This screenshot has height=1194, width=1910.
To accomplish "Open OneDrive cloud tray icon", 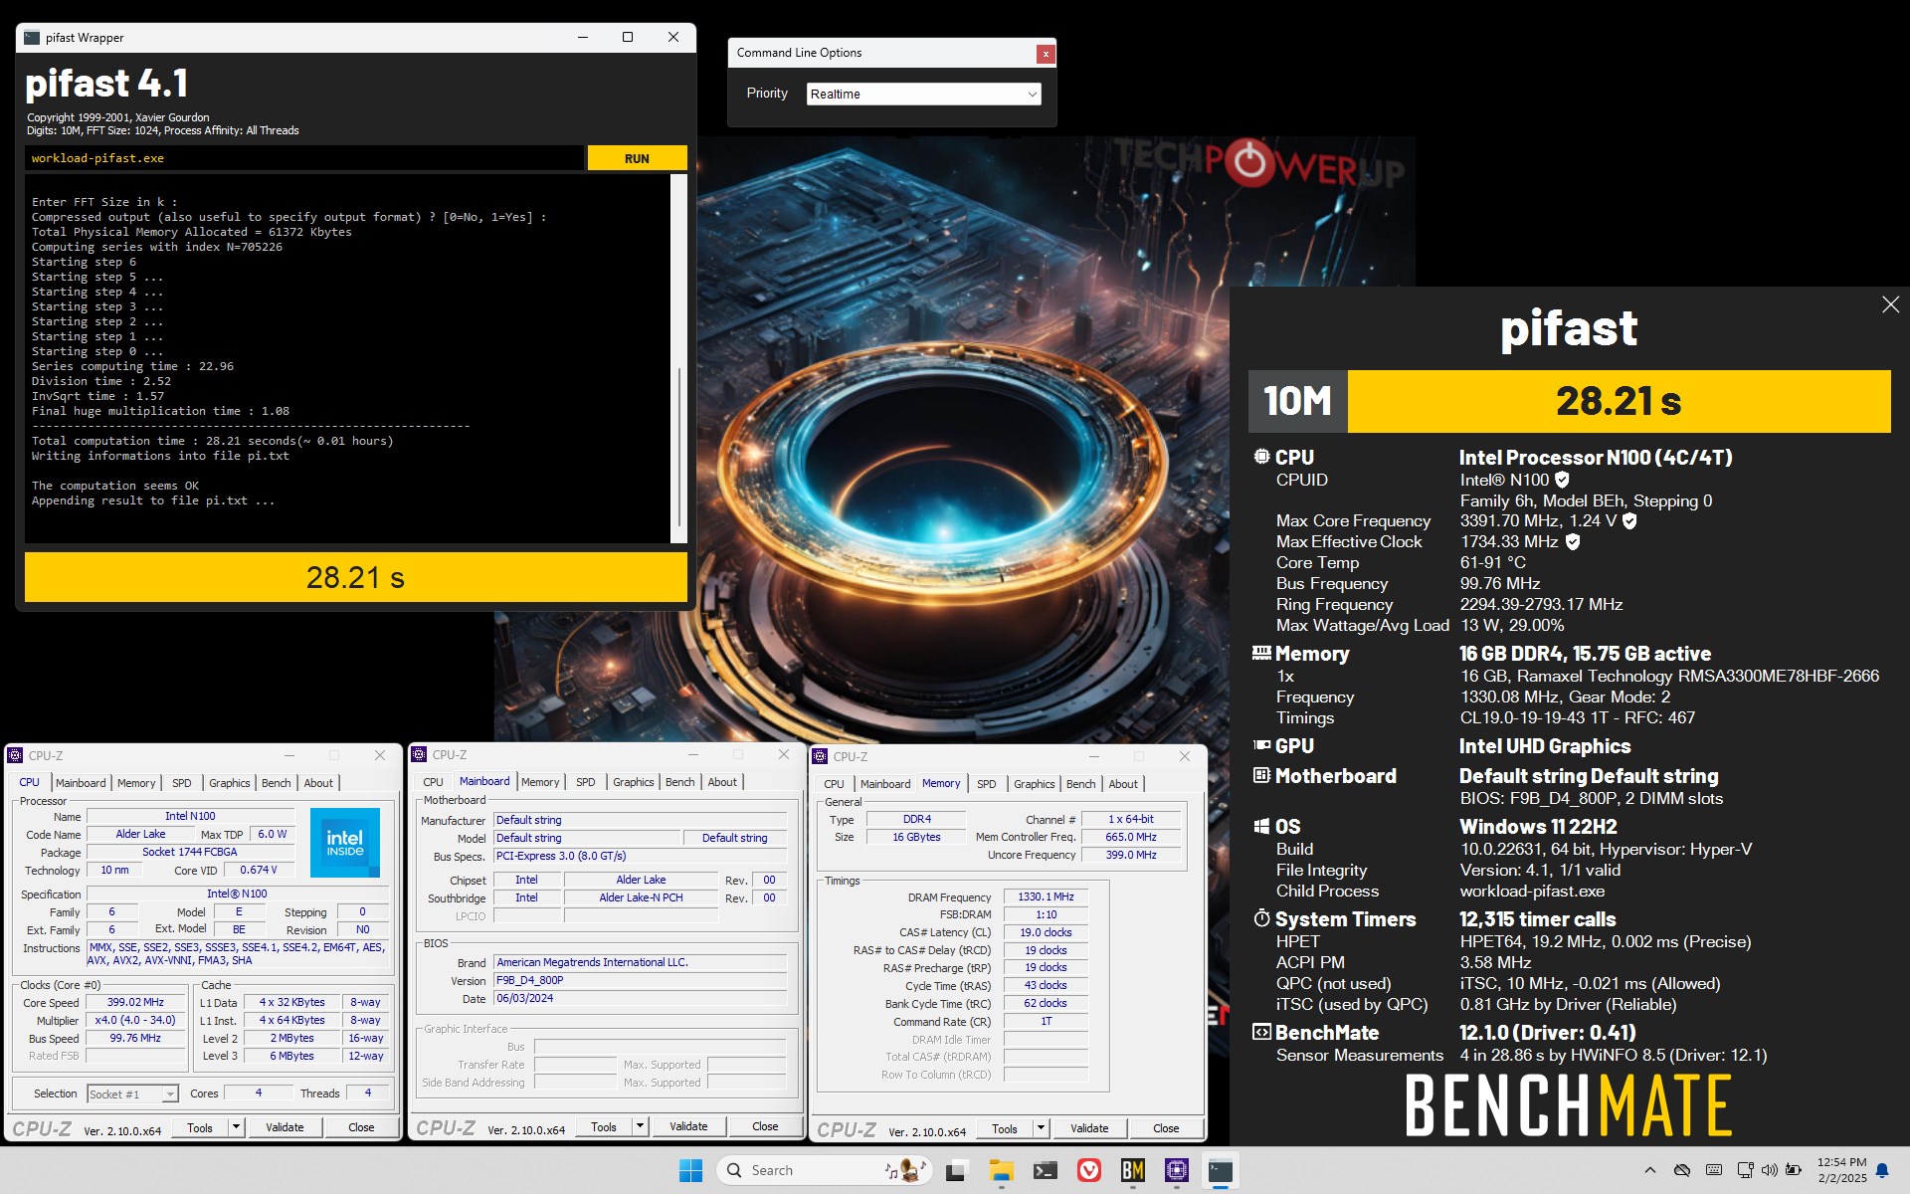I will (x=1682, y=1170).
